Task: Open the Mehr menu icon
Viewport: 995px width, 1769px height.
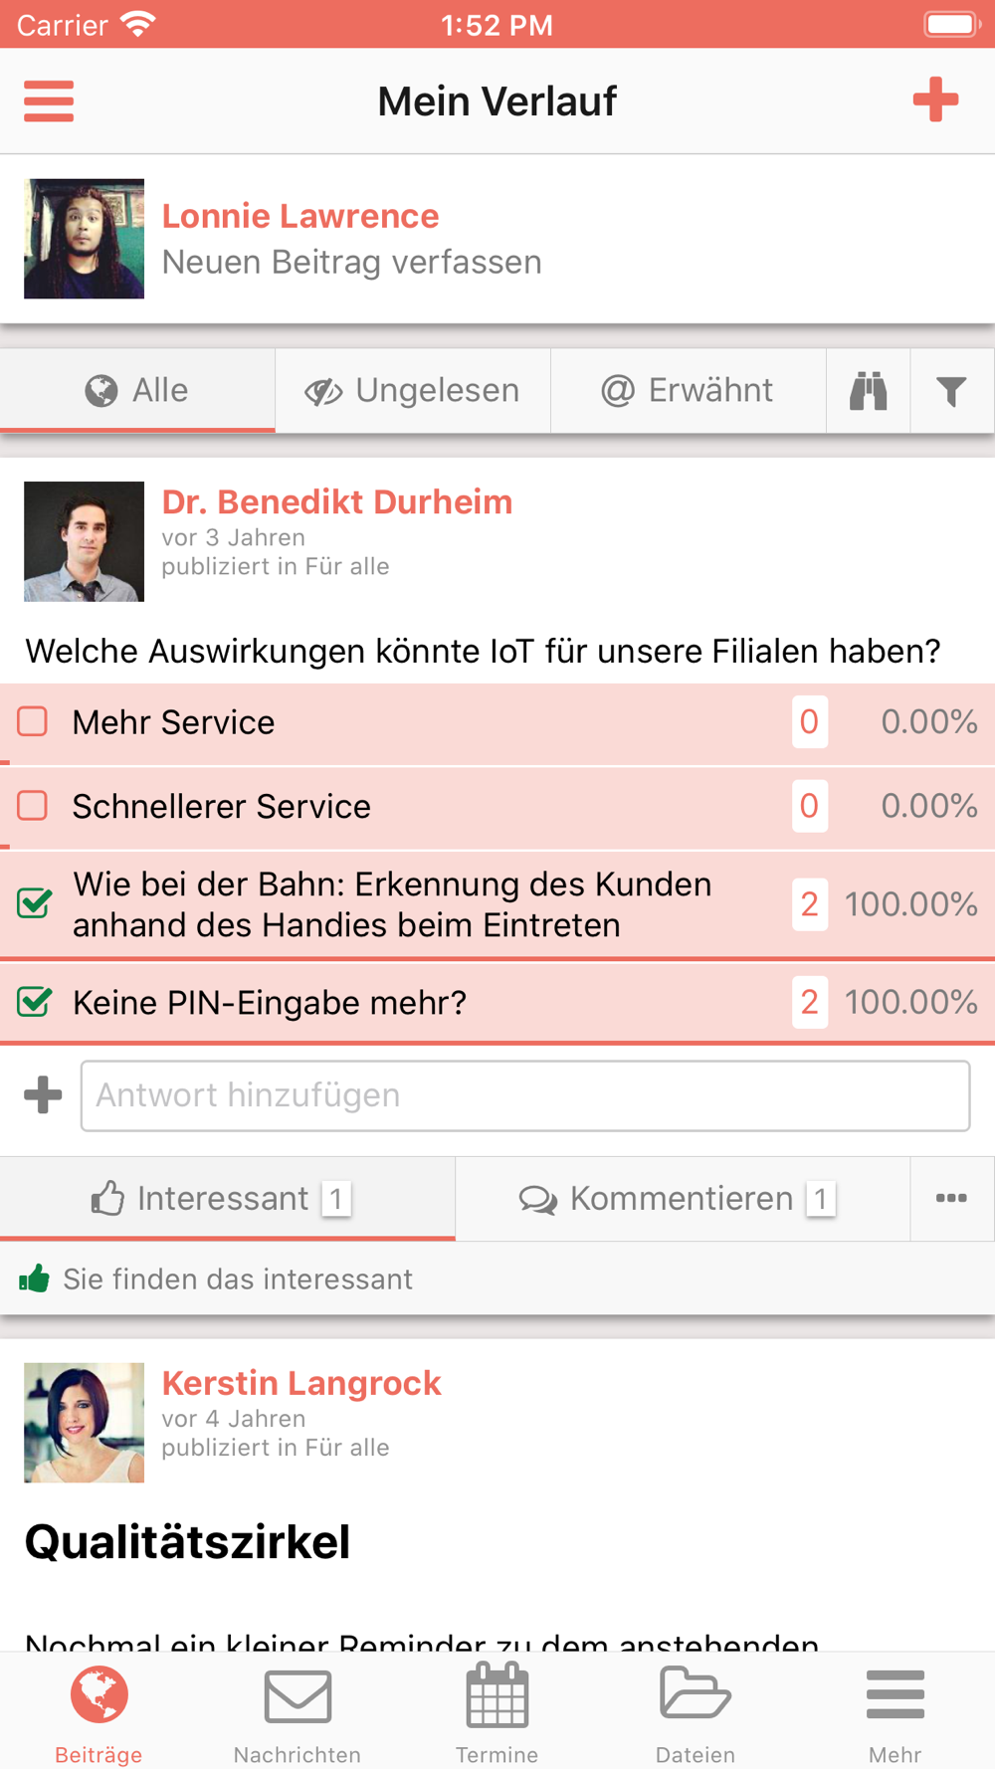Action: (895, 1694)
